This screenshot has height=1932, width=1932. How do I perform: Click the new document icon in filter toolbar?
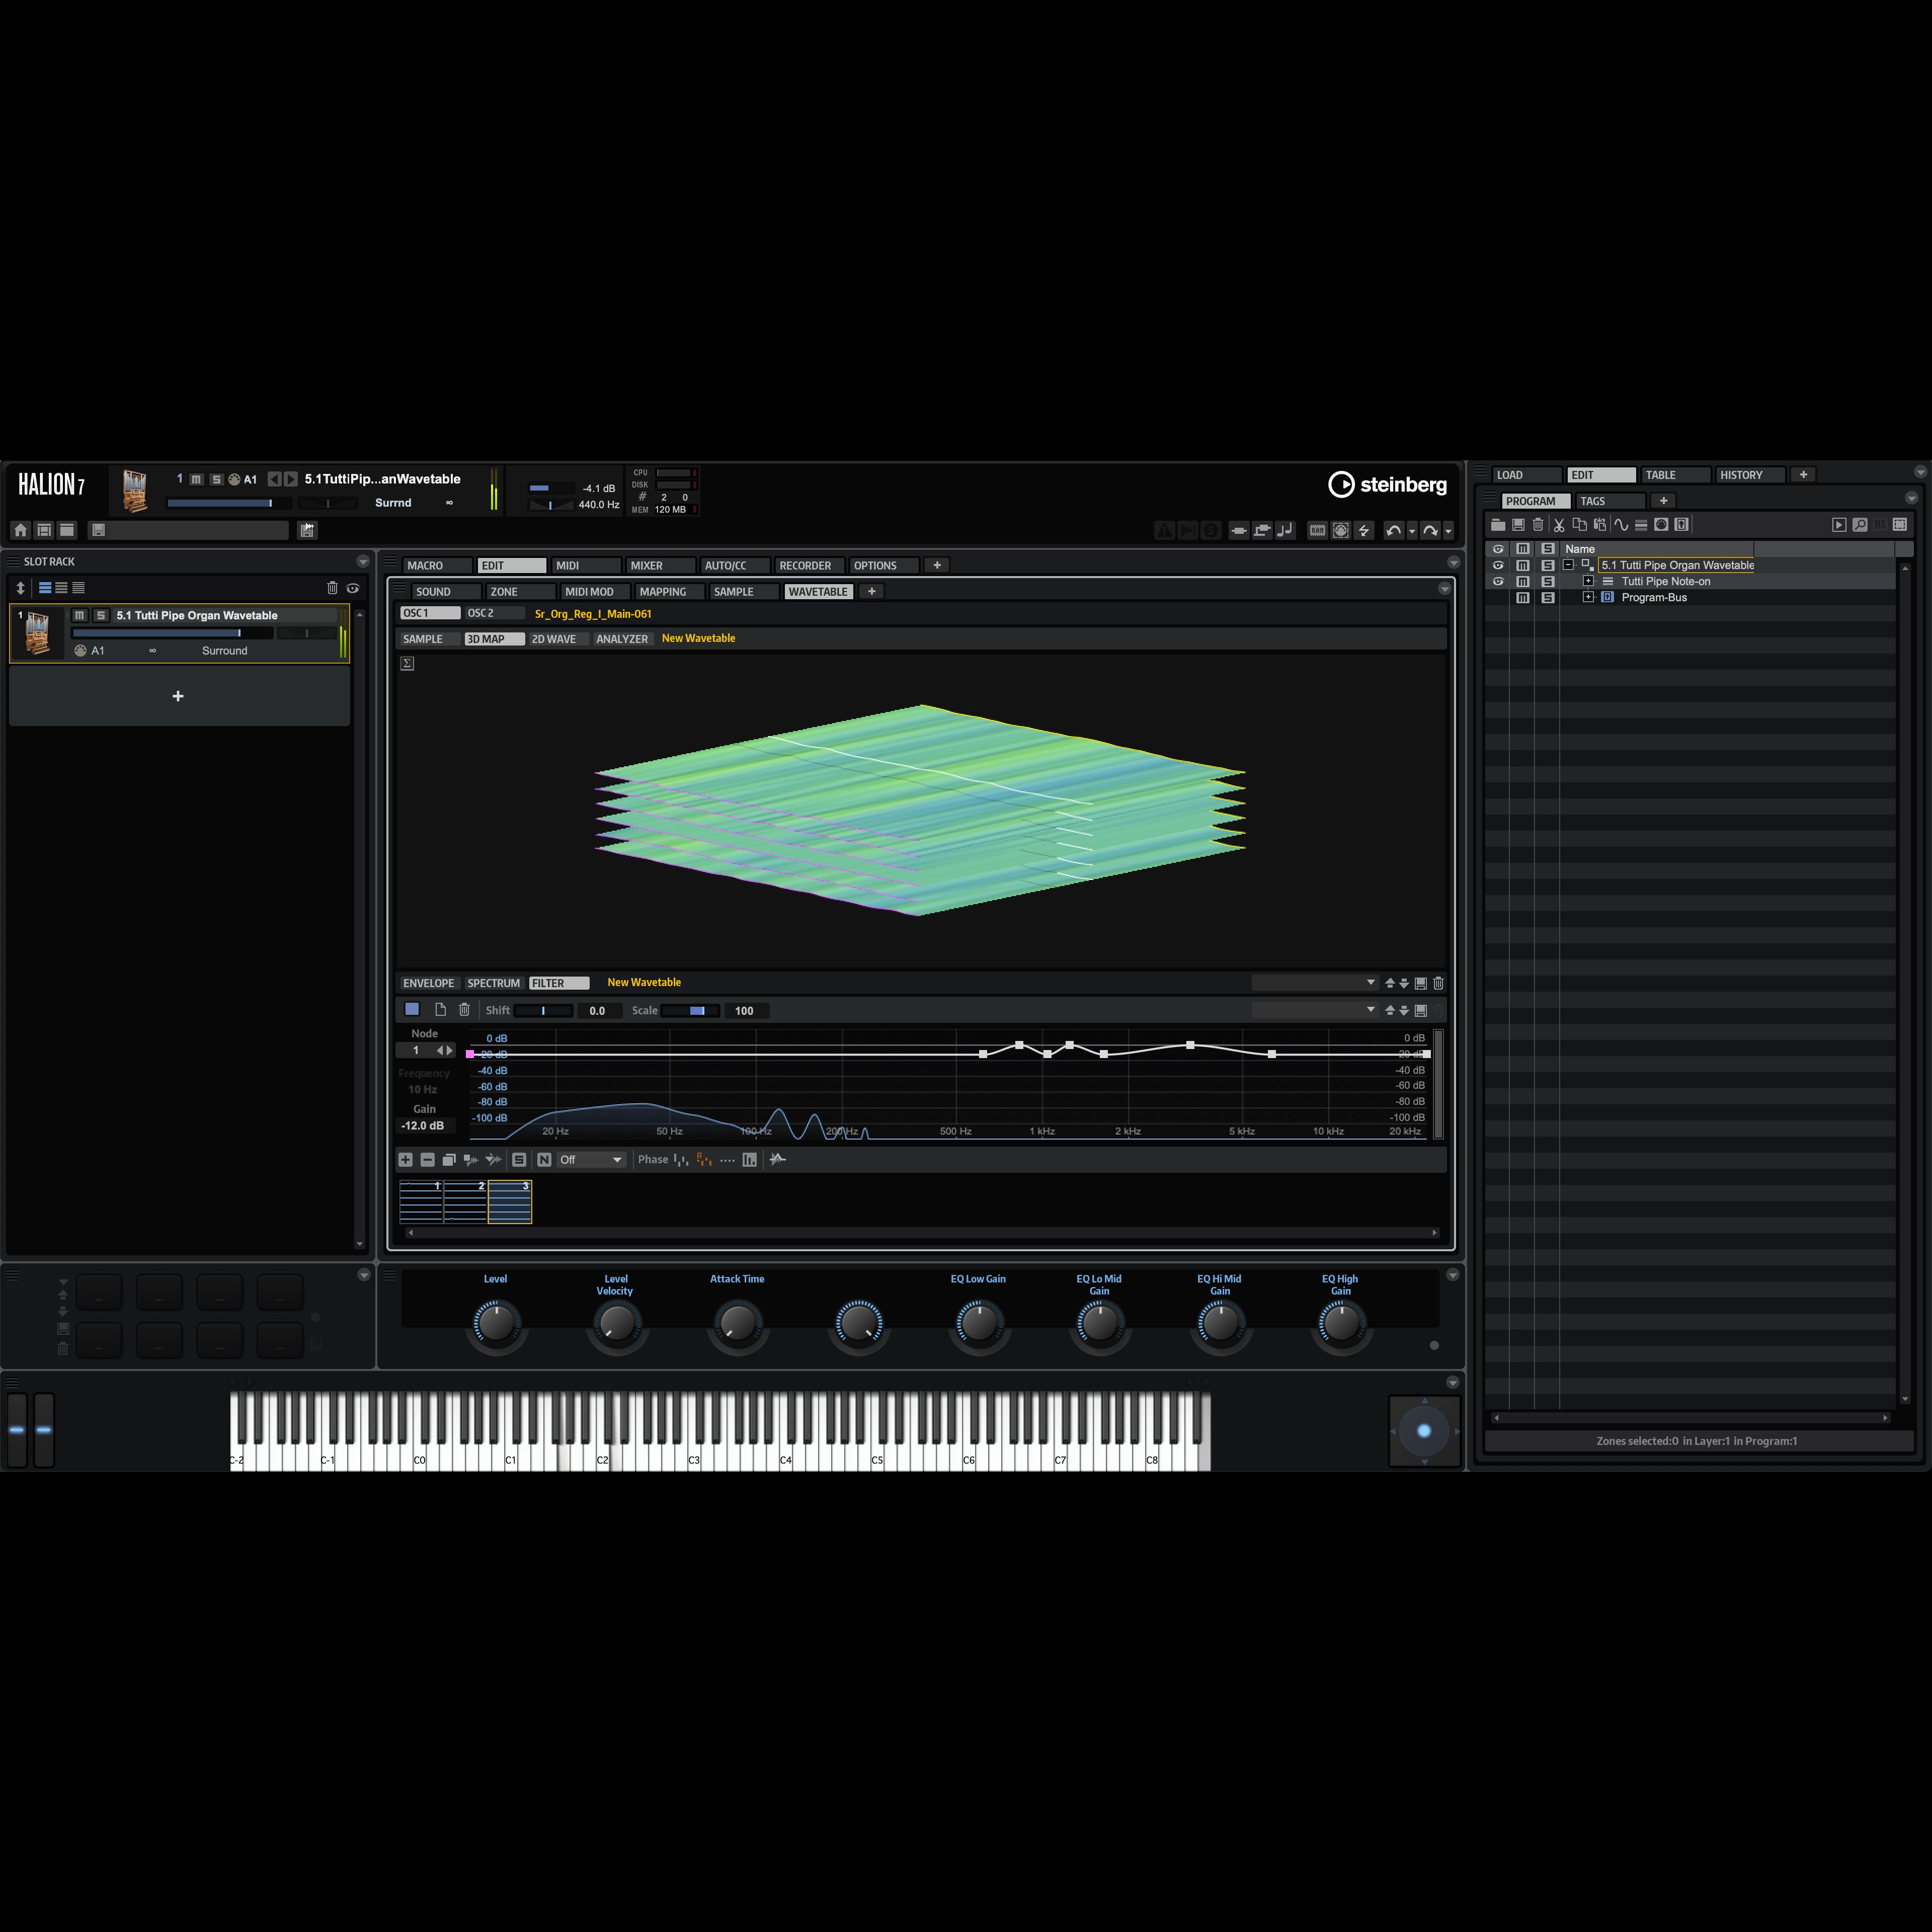tap(440, 1010)
